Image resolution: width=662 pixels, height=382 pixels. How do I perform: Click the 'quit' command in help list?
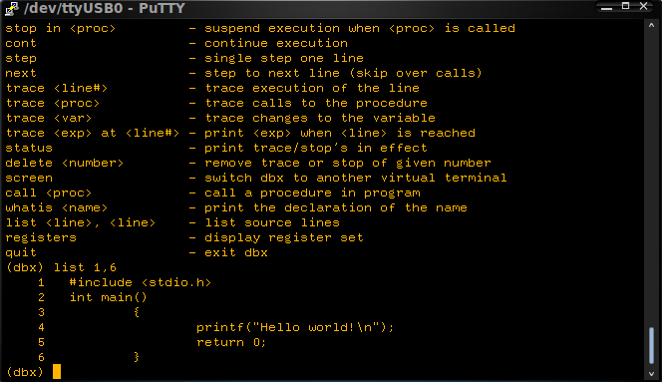point(21,252)
